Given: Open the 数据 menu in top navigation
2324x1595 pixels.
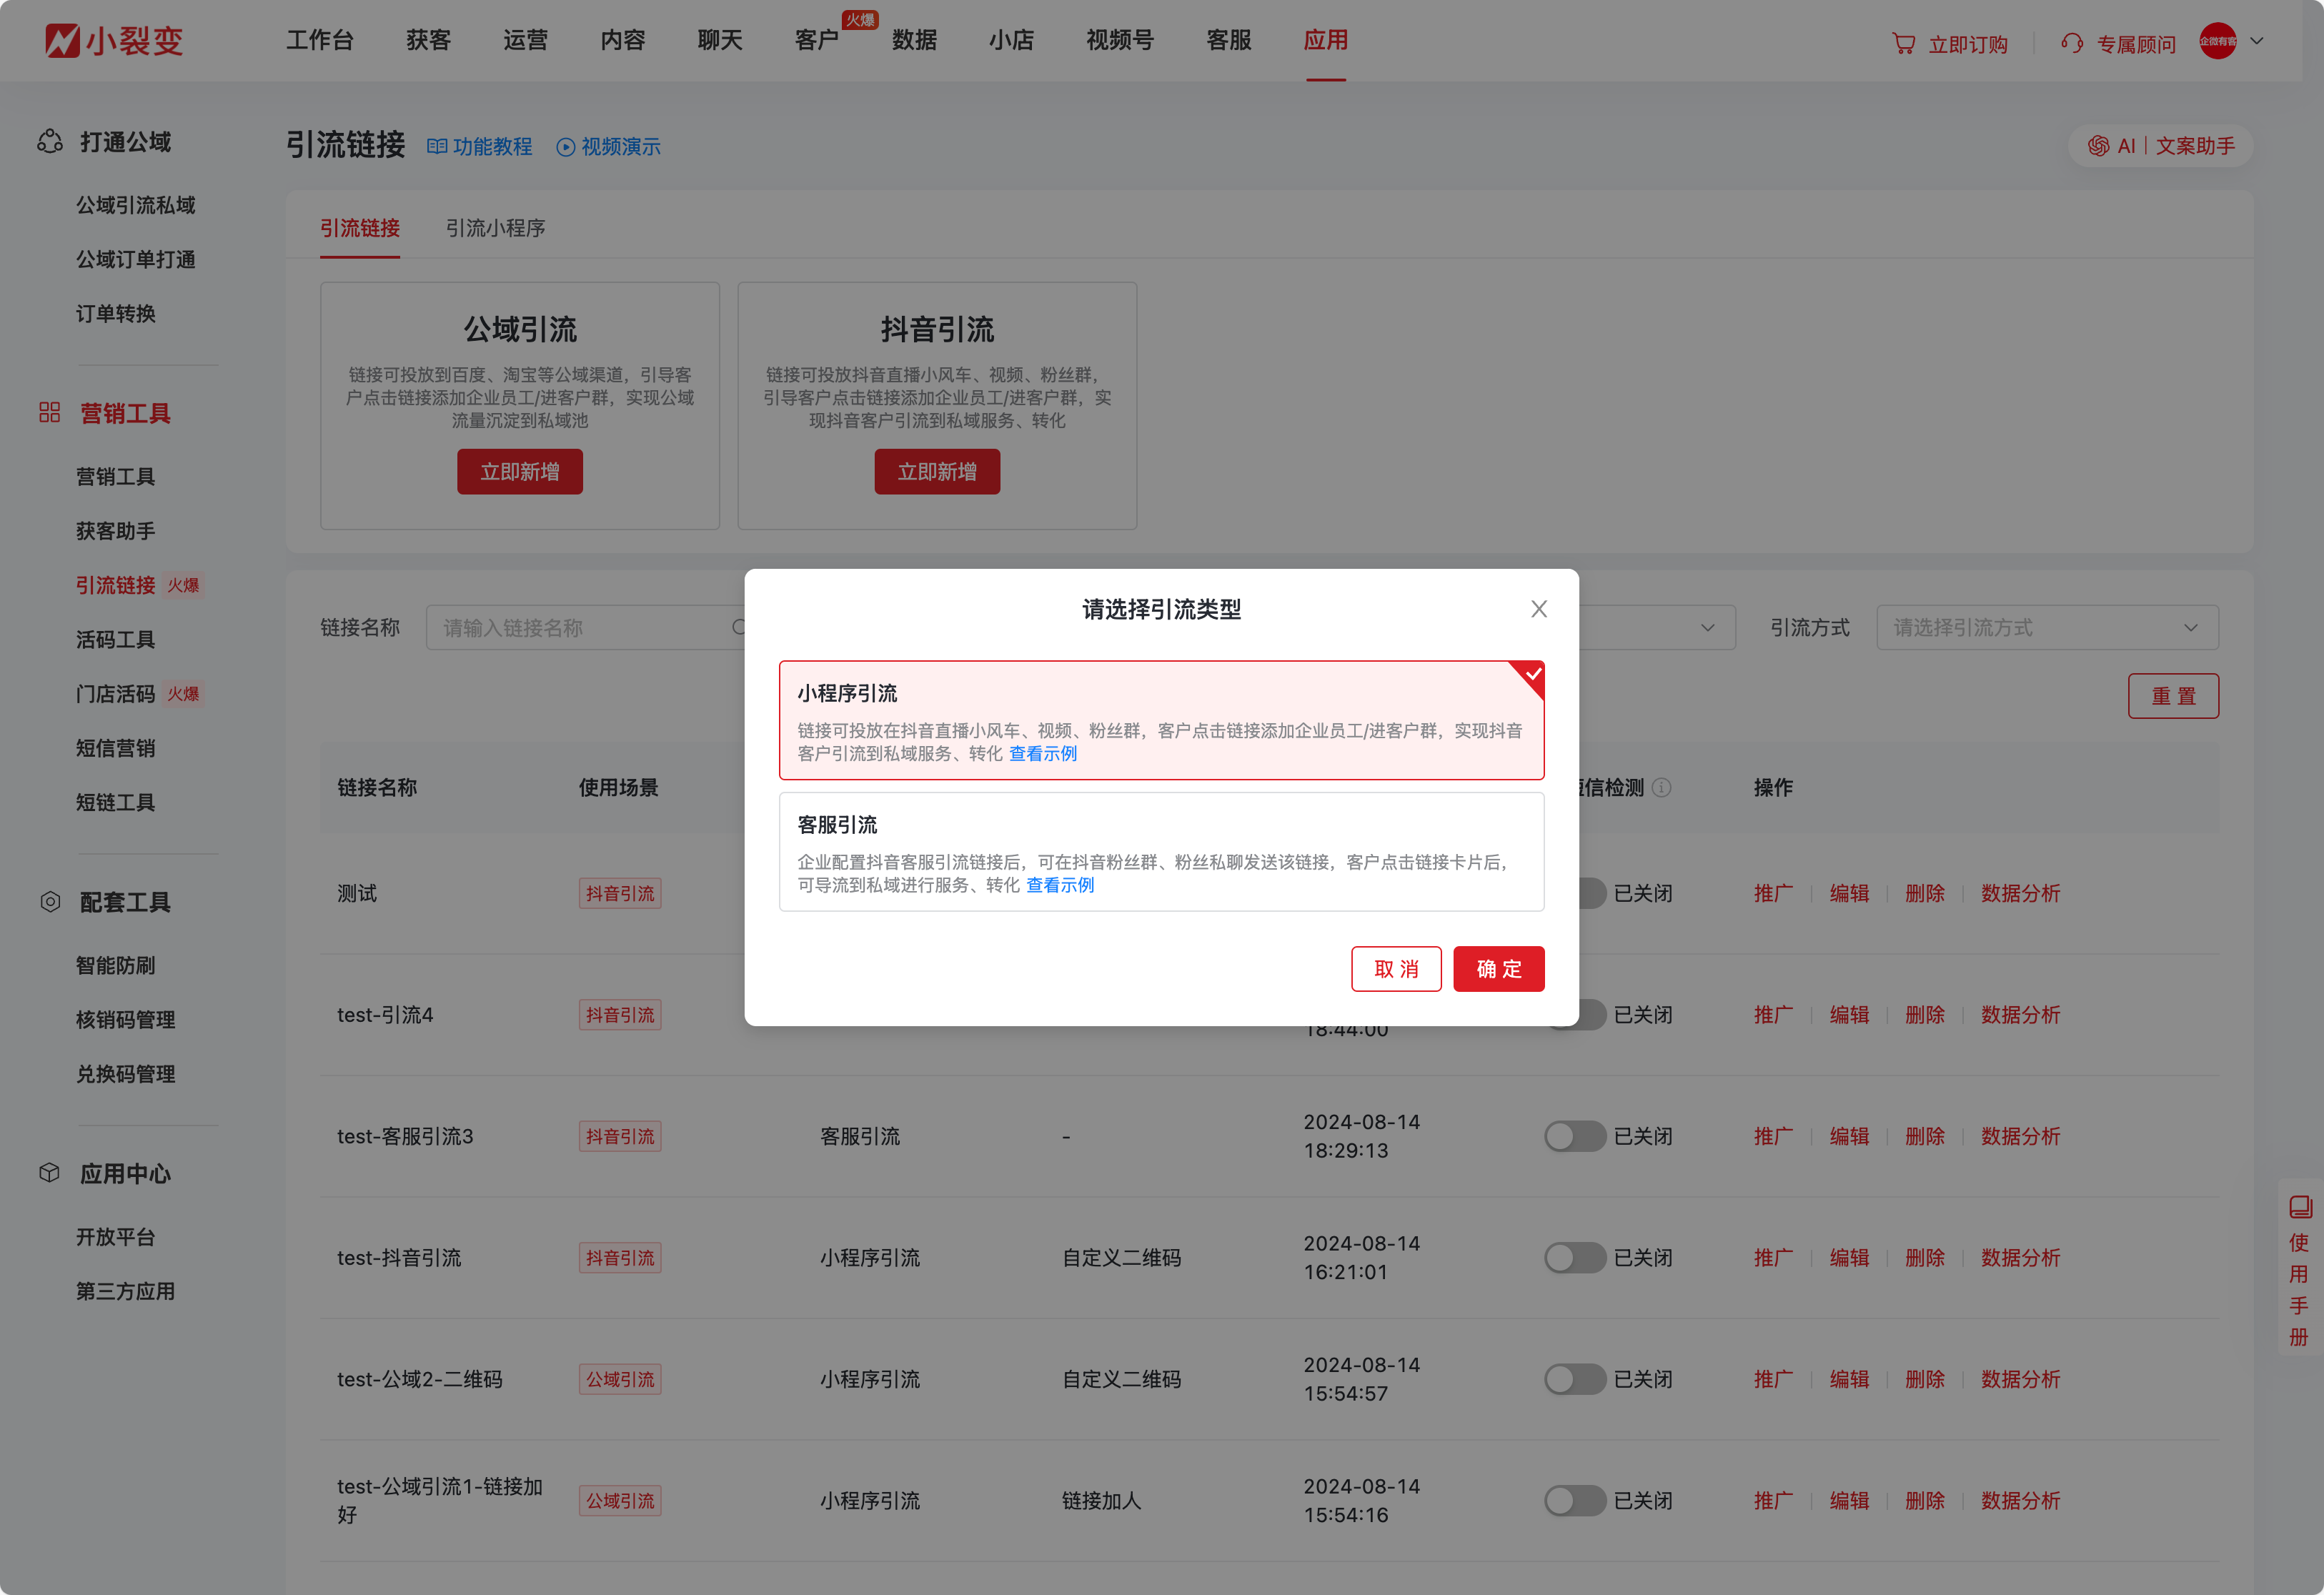Looking at the screenshot, I should (915, 40).
